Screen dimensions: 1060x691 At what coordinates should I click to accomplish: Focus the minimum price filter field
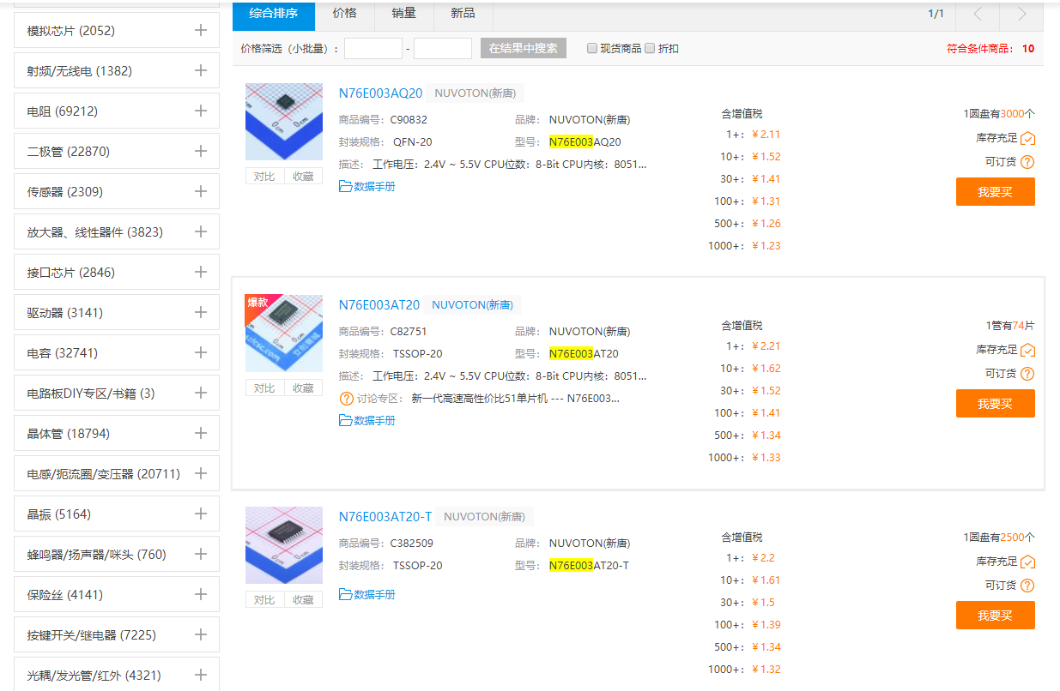373,49
